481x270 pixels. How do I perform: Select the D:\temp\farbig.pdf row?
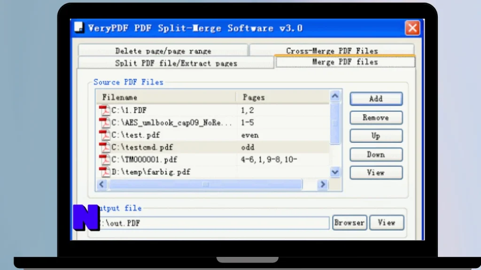tap(213, 172)
